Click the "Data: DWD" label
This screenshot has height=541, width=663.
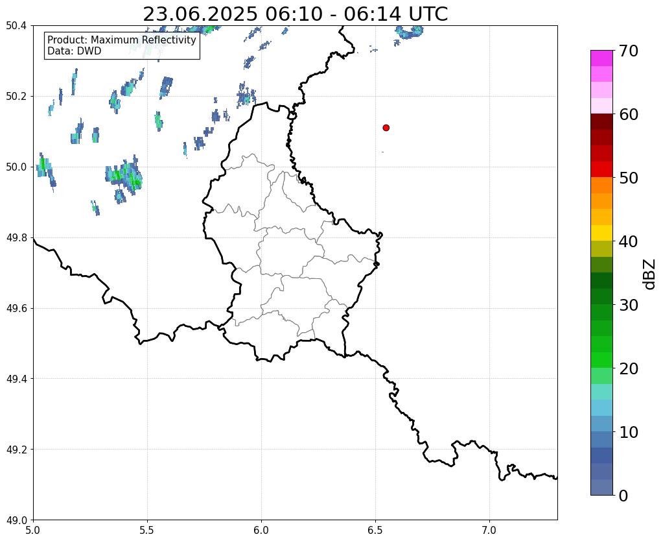[x=75, y=51]
